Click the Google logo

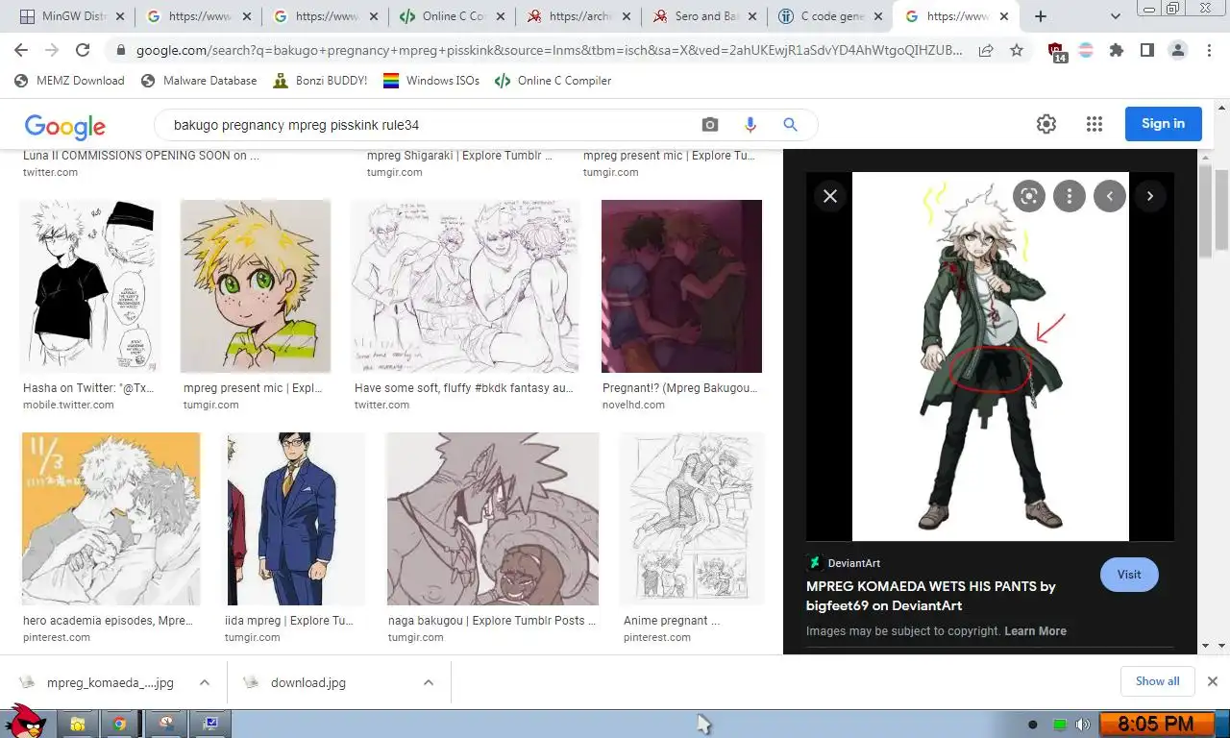point(65,126)
